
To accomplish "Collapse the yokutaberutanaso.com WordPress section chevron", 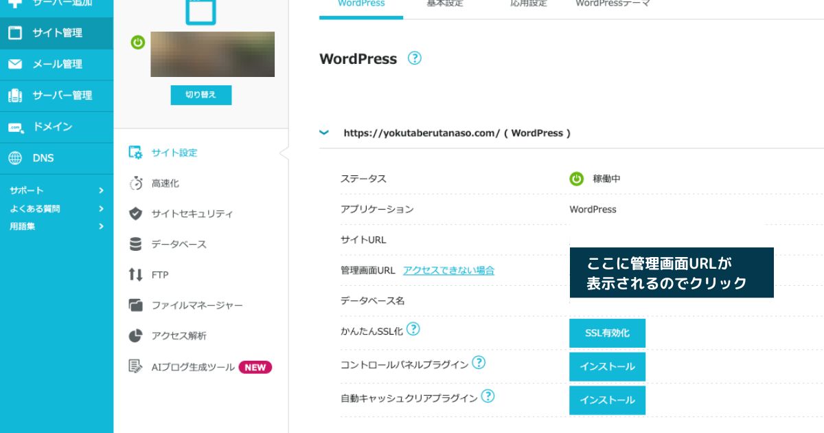I will 324,133.
